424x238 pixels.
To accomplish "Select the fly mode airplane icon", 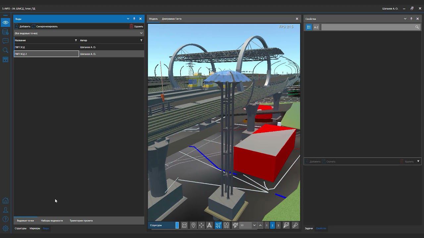I will click(x=218, y=225).
